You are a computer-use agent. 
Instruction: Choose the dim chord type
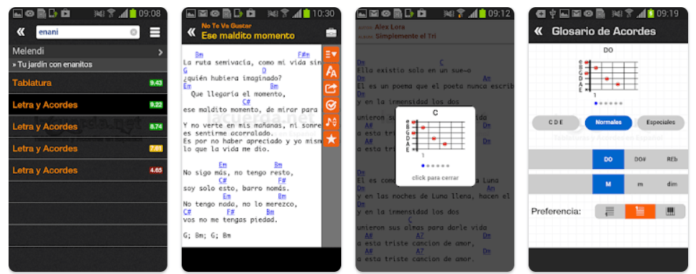coord(672,185)
